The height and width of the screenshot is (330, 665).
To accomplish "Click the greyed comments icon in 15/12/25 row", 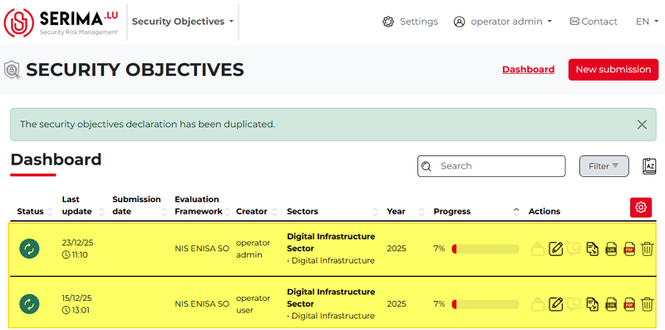I will click(574, 304).
